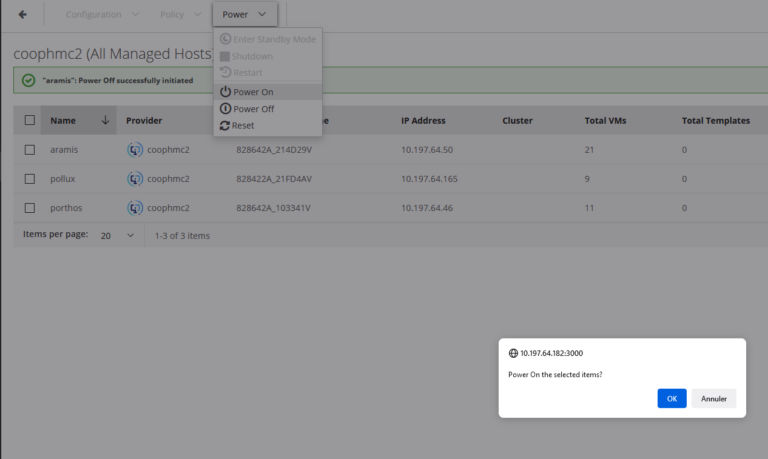The width and height of the screenshot is (768, 459).
Task: Click Annuler to cancel the action
Action: 713,398
